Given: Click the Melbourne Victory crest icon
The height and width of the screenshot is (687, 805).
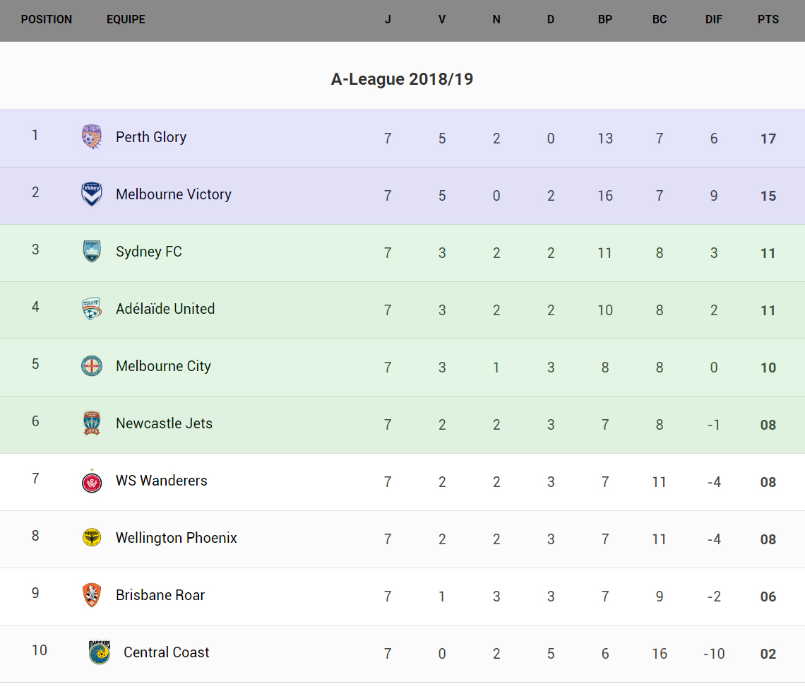Looking at the screenshot, I should click(x=92, y=194).
